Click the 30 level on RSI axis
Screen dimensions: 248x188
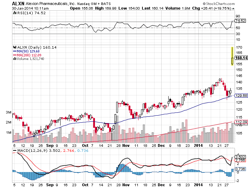click(x=238, y=34)
